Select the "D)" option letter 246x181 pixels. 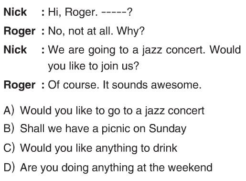click(9, 168)
